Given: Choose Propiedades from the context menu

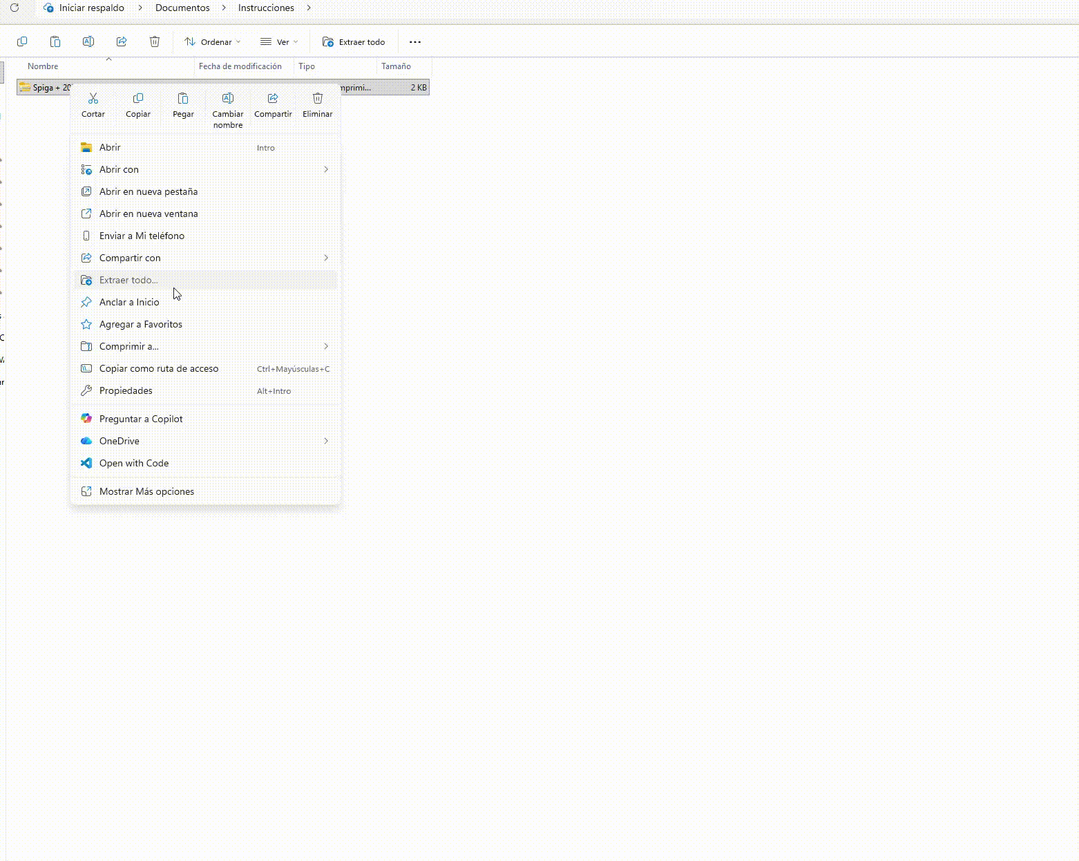Looking at the screenshot, I should pyautogui.click(x=126, y=390).
